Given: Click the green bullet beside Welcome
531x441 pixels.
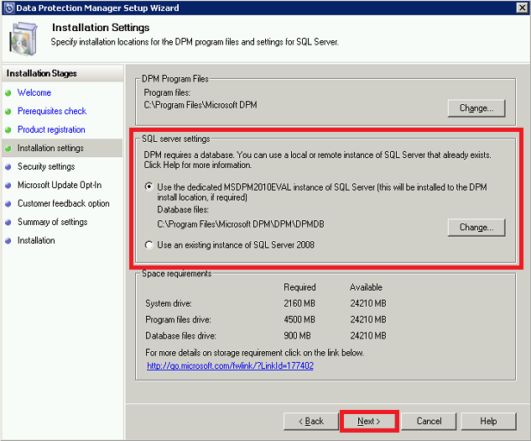Looking at the screenshot, I should click(8, 93).
